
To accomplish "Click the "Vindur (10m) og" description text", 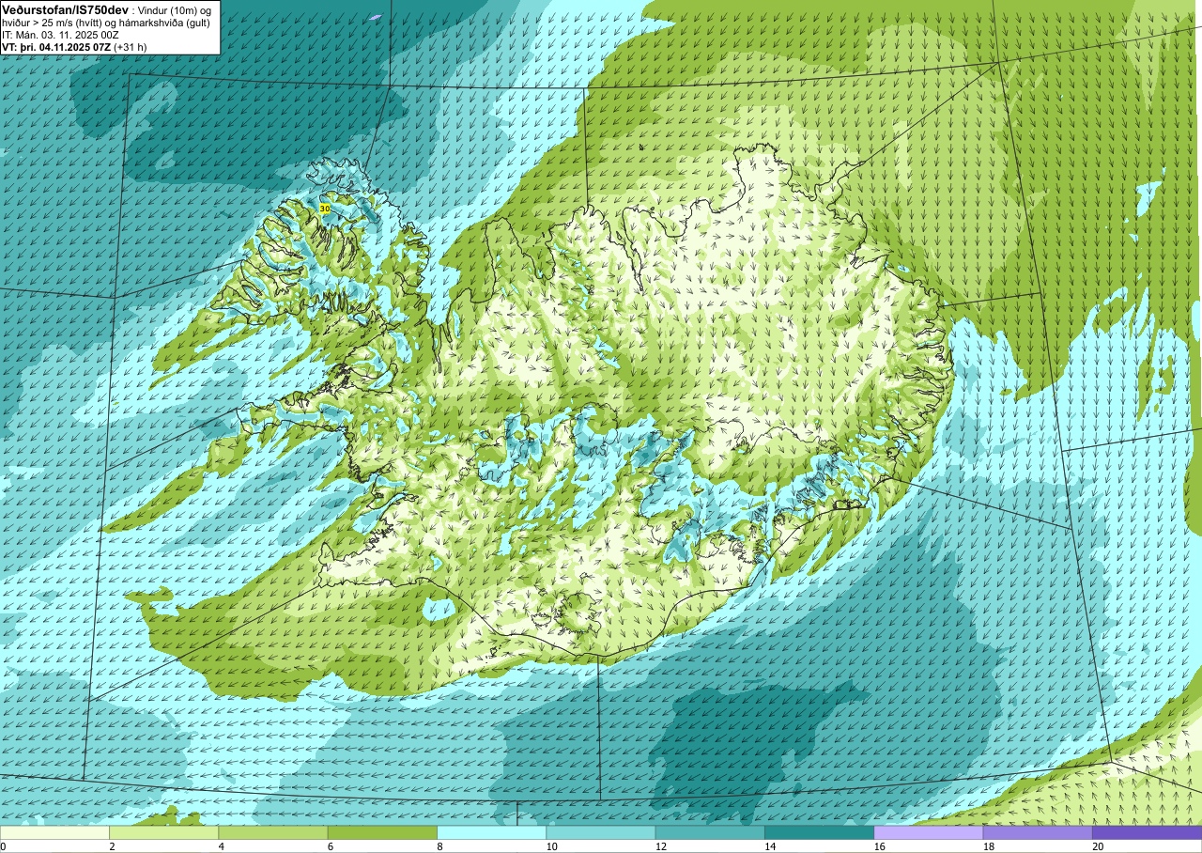I will [174, 10].
